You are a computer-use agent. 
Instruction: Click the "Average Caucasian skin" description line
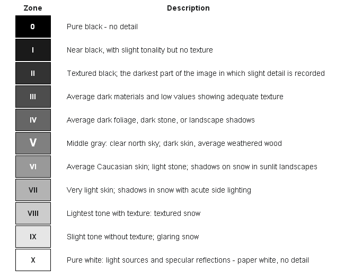[192, 167]
